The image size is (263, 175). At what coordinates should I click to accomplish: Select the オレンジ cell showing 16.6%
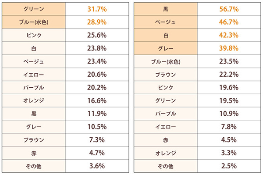pos(34,100)
